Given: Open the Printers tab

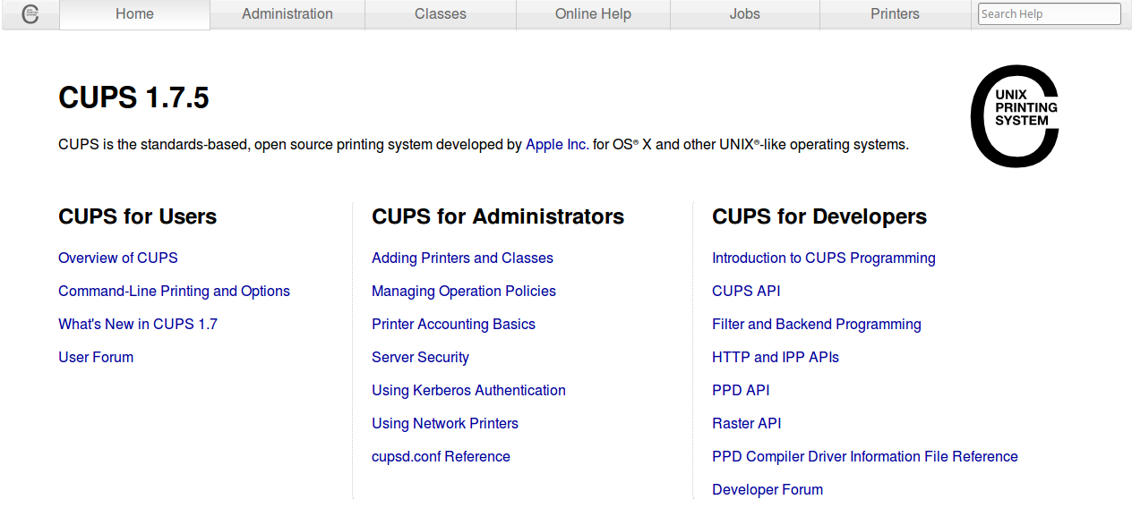Looking at the screenshot, I should tap(895, 14).
